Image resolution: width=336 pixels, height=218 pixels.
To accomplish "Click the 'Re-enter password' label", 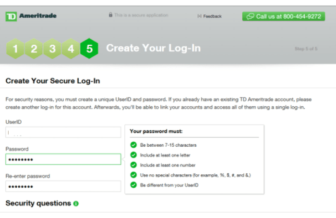I will [28, 176].
